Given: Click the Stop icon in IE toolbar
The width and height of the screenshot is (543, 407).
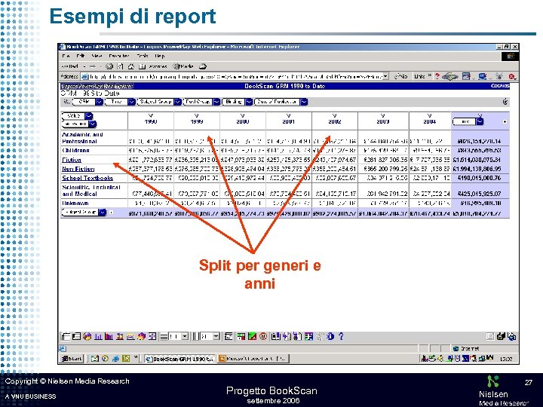Looking at the screenshot, I should pyautogui.click(x=109, y=66).
